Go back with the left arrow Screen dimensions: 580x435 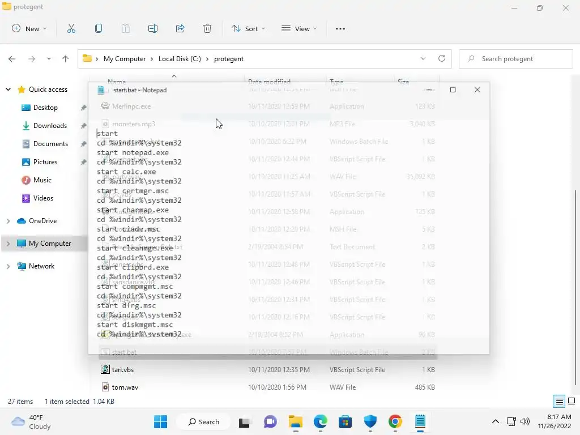12,59
